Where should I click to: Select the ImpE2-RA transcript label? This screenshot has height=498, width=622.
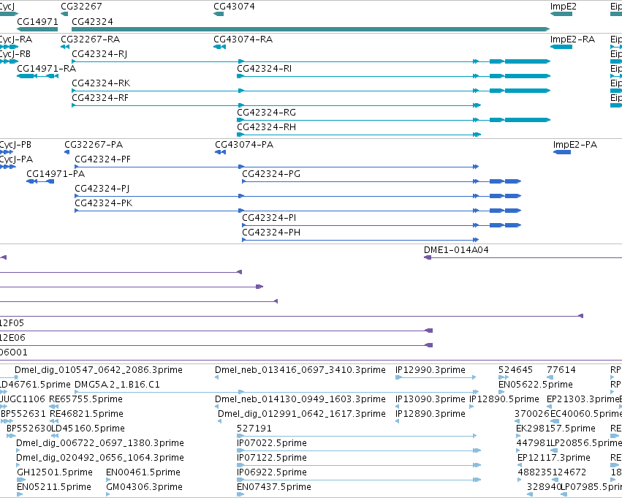coord(572,39)
